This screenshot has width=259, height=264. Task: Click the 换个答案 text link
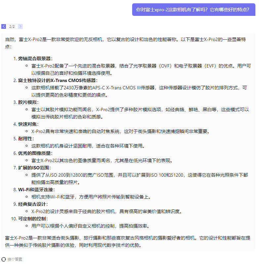(x=15, y=259)
